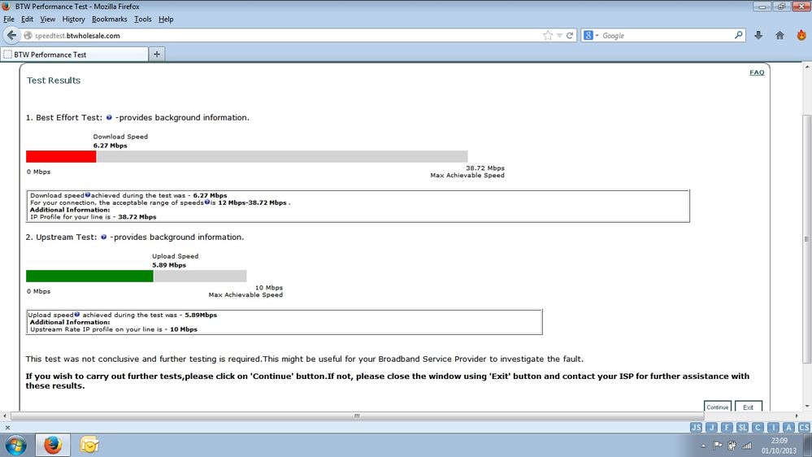Open the Bookmarks menu
Image resolution: width=812 pixels, height=457 pixels.
(109, 20)
